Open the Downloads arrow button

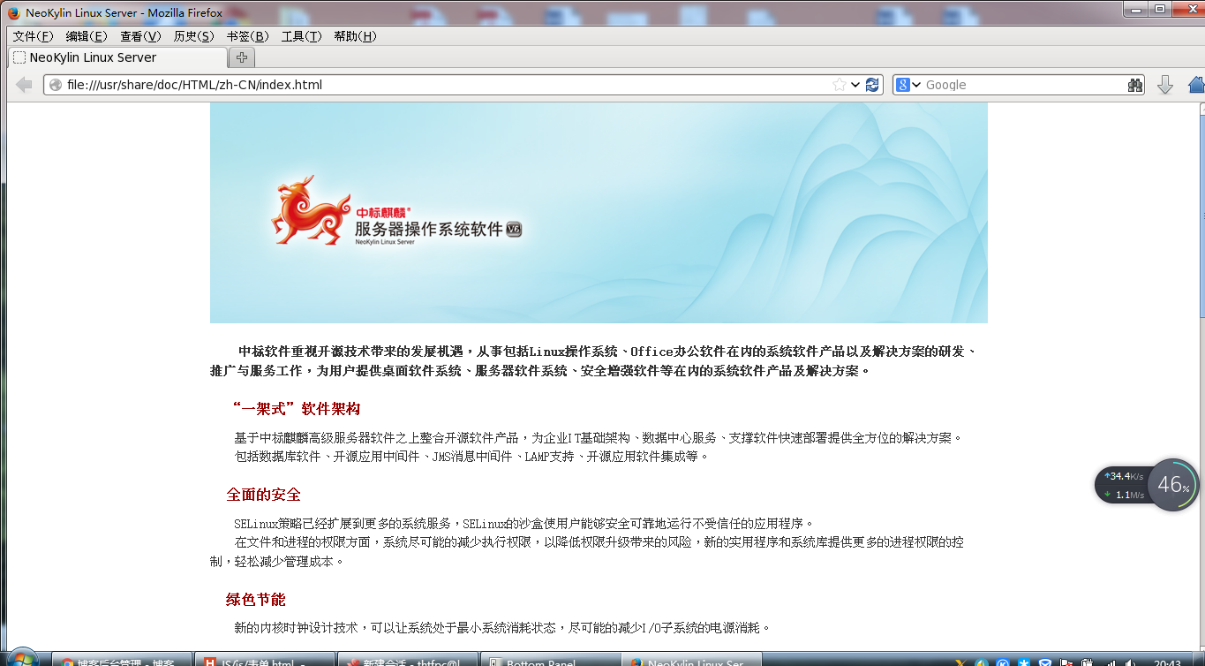[x=1165, y=85]
